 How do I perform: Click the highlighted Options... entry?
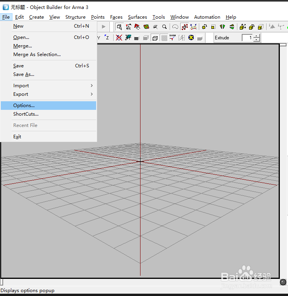tap(49, 106)
